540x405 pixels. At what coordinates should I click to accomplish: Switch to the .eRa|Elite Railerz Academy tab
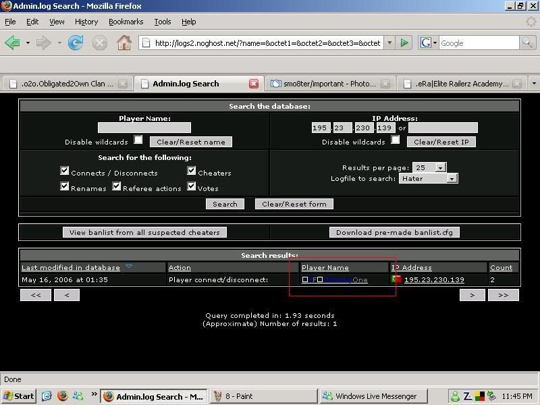click(462, 84)
